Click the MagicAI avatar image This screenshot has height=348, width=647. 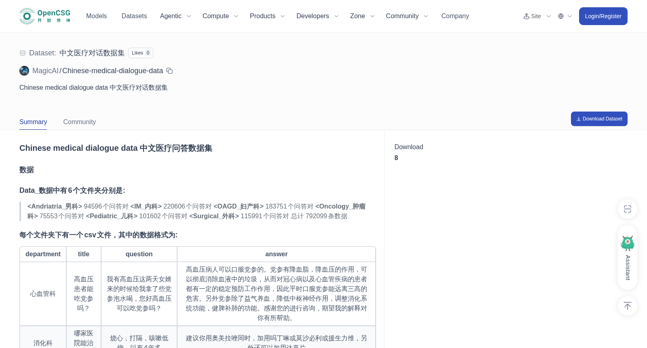coord(24,71)
